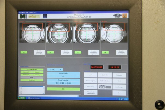Click the taskbar clock
Screen dimensions: 165x110
tap(126, 99)
